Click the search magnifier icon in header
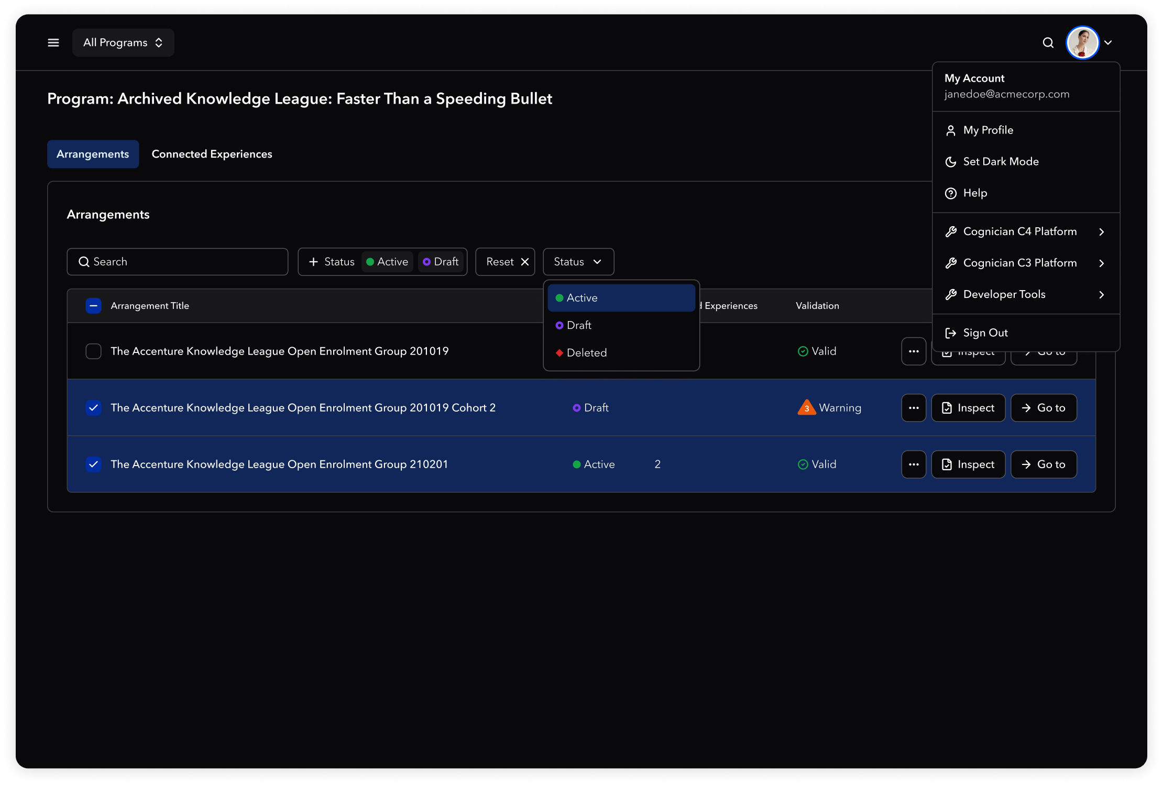1163x786 pixels. pyautogui.click(x=1048, y=42)
